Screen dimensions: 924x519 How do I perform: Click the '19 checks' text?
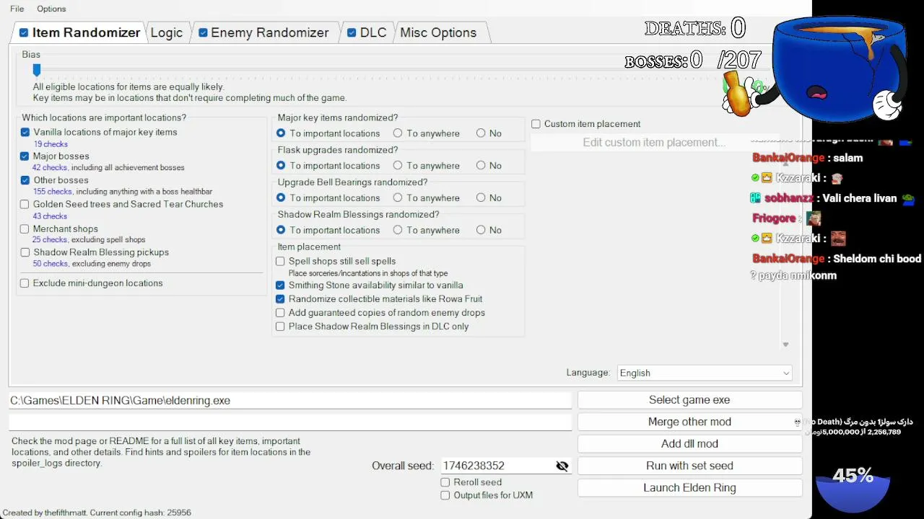click(51, 144)
